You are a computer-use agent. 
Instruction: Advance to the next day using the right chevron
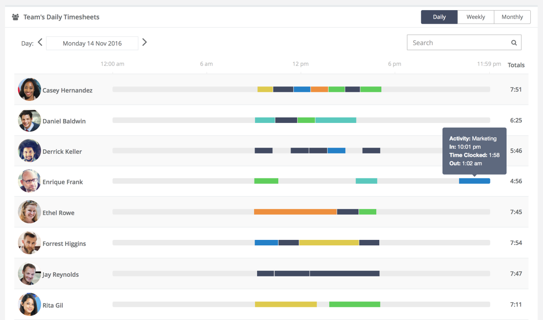pyautogui.click(x=145, y=42)
